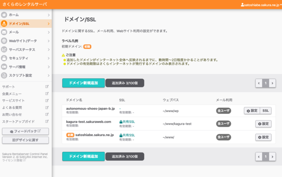Image resolution: width=282 pixels, height=177 pixels.
Task: Click SSL button for autonomous-shoes-japan-b.jp
Action: coord(266,110)
